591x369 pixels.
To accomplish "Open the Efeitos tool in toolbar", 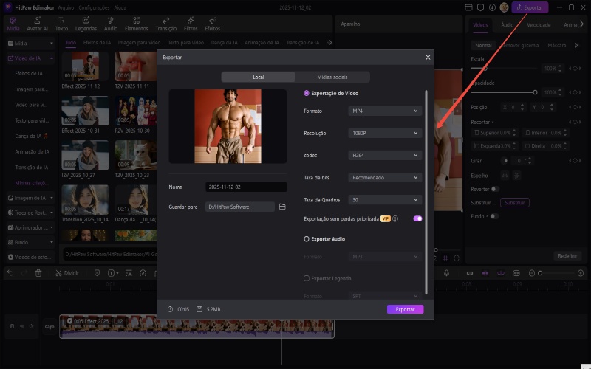I will pos(212,23).
